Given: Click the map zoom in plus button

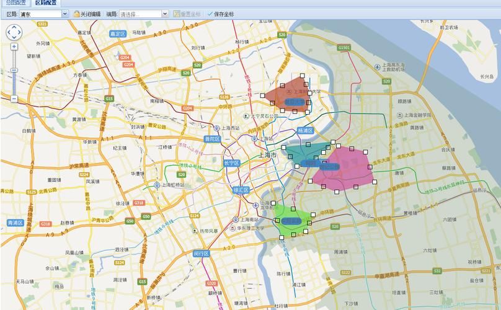Looking at the screenshot, I should pos(14,46).
